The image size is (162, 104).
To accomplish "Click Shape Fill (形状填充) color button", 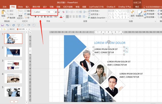I will [x=150, y=11].
